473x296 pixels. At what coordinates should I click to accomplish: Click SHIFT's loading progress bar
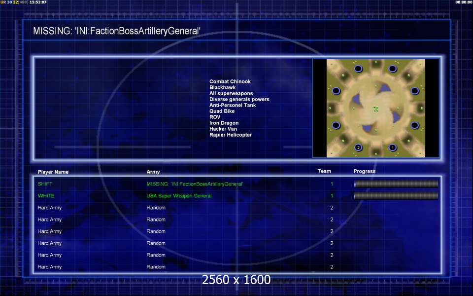click(x=396, y=184)
